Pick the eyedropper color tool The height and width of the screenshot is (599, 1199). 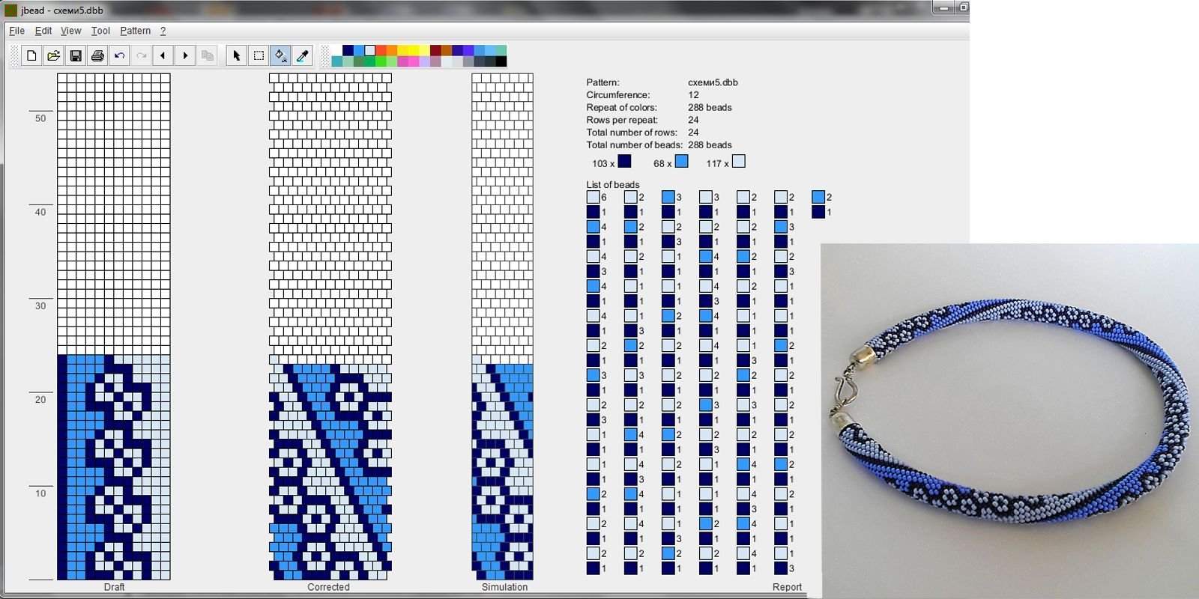(303, 55)
